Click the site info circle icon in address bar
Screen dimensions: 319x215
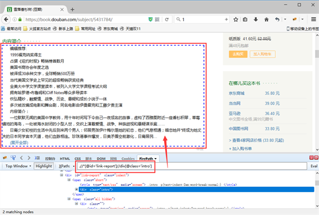(14, 20)
